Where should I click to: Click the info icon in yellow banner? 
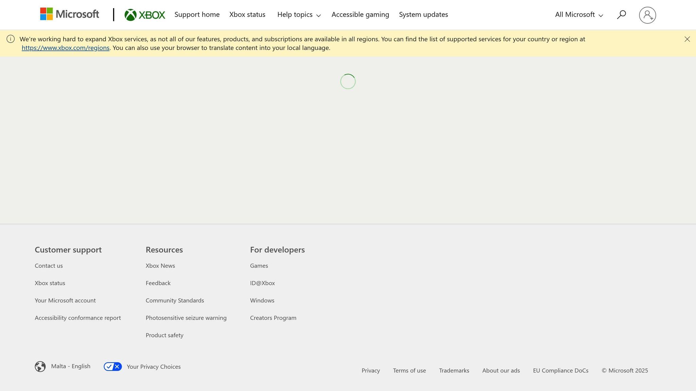[x=11, y=39]
